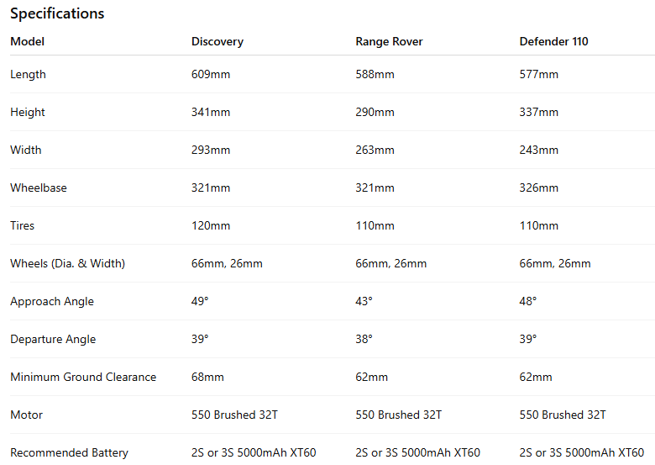Viewport: 655px width, 465px height.
Task: Click the 609mm Discovery length value
Action: coord(211,75)
